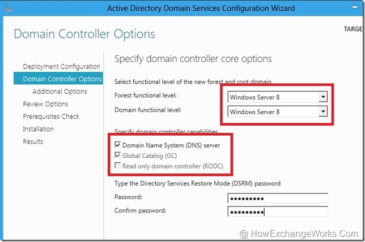The height and width of the screenshot is (242, 365).
Task: Open the Results step
Action: point(33,141)
